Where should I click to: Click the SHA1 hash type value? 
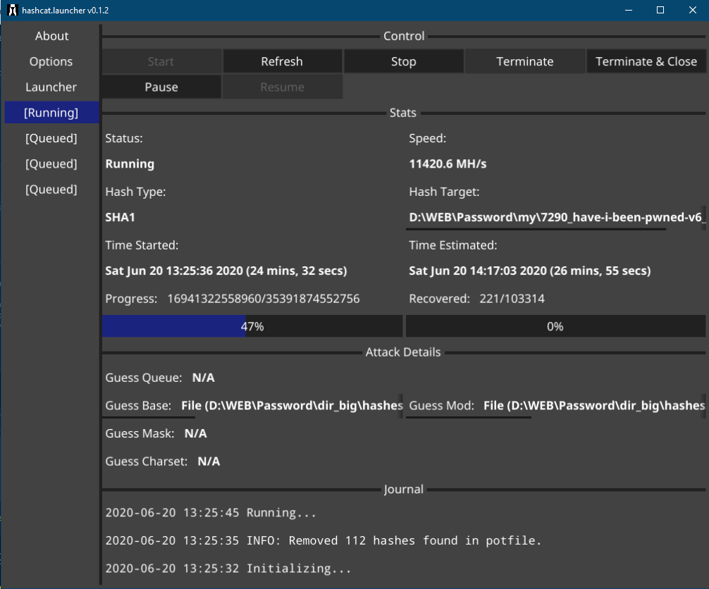(121, 218)
